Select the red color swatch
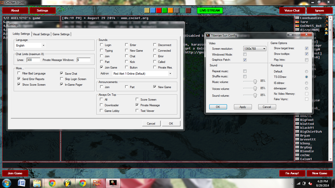This screenshot has height=188, width=335. point(159,10)
